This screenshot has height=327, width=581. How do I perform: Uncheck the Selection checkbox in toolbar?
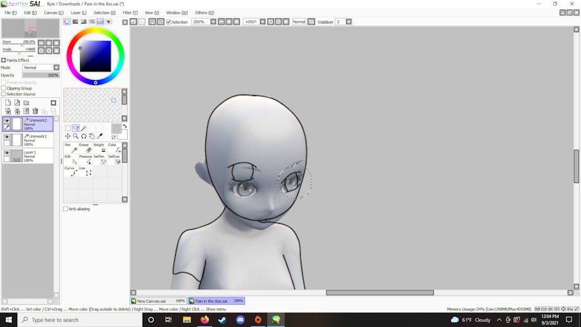pos(169,22)
